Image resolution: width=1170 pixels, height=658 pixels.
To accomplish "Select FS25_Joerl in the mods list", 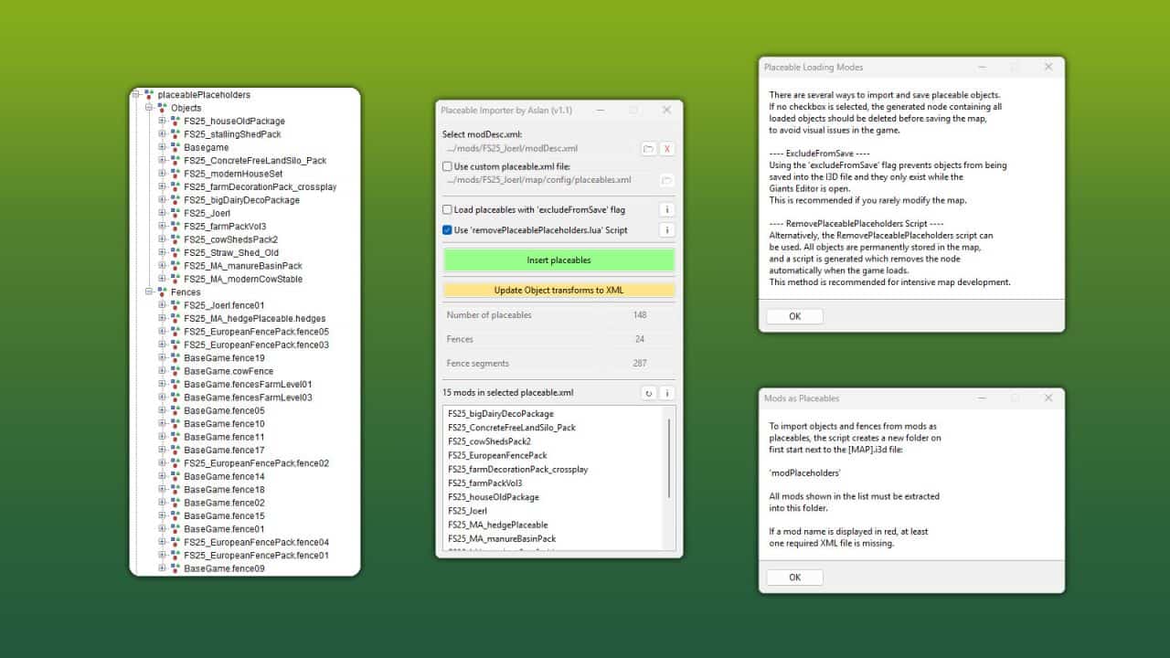I will [467, 510].
